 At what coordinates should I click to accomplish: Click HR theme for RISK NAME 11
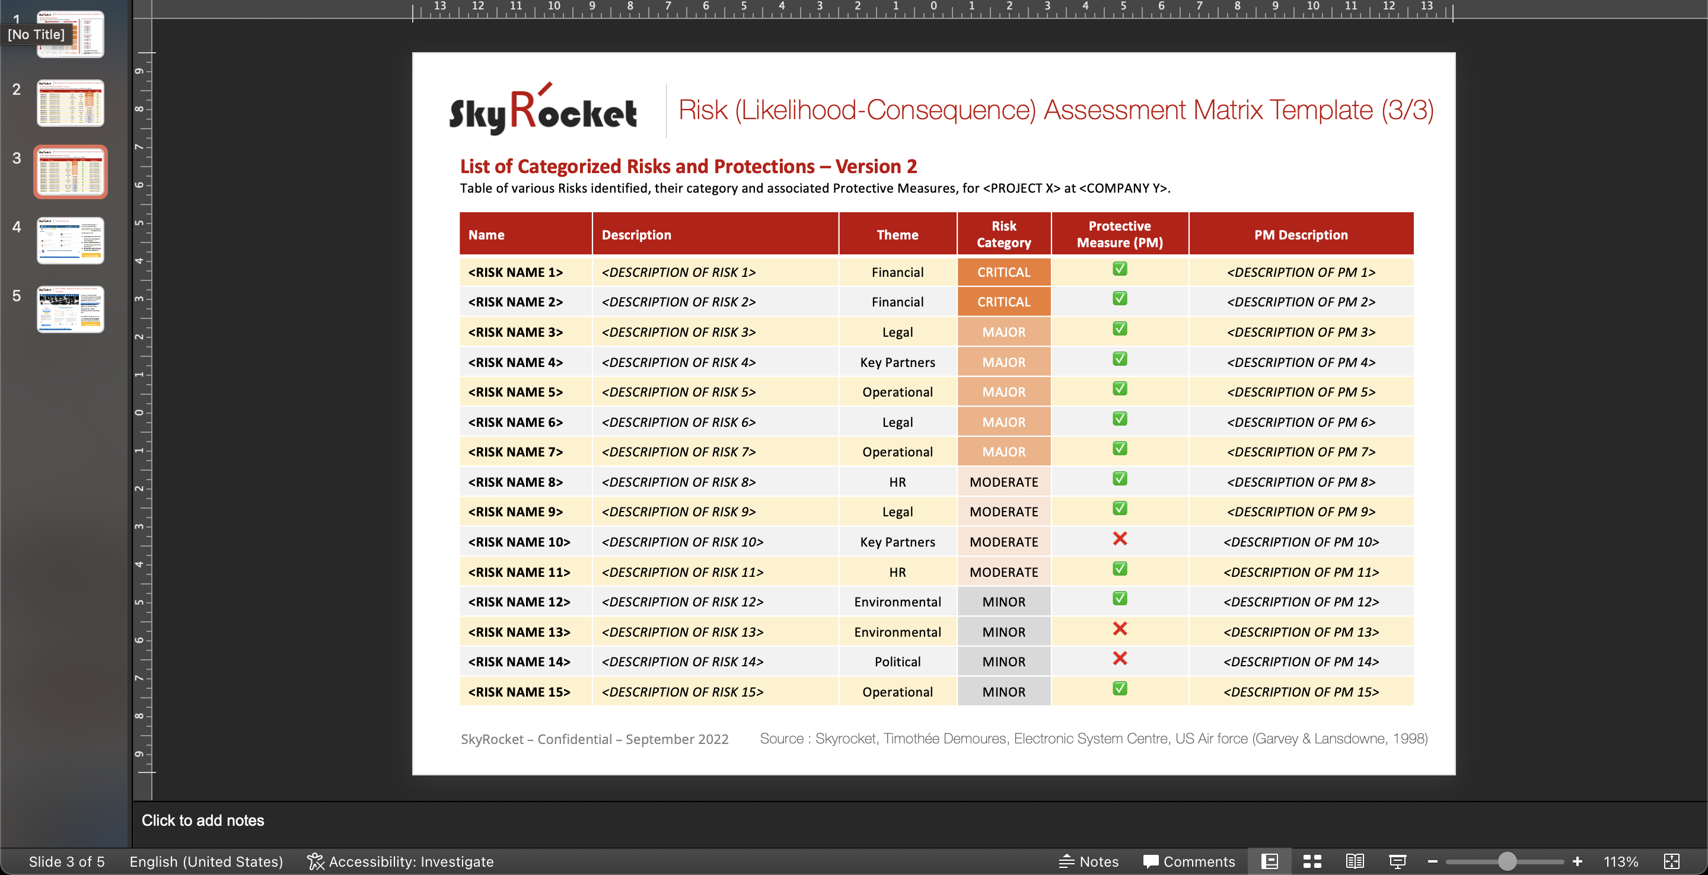click(898, 572)
